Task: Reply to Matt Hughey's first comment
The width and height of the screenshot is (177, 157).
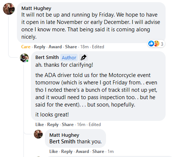Action: (x=39, y=47)
